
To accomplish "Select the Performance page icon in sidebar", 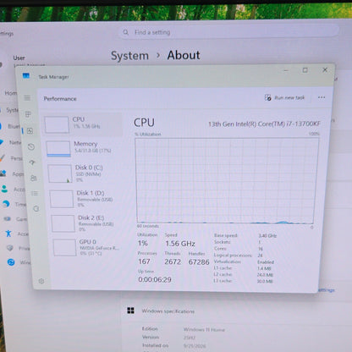I will (30, 131).
